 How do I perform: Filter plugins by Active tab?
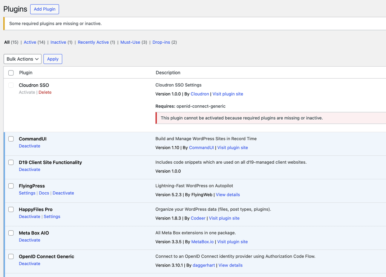coord(30,42)
